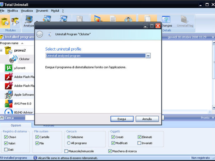This screenshot has height=161, width=215.
Task: Click the binoculars search icon in toolbar
Action: coord(128,19)
